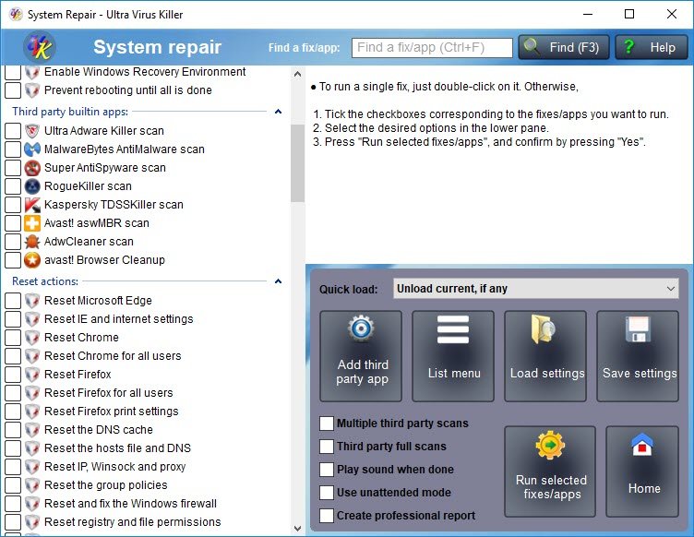The width and height of the screenshot is (694, 537).
Task: Click the AdwCleaner scan bug icon
Action: point(32,242)
